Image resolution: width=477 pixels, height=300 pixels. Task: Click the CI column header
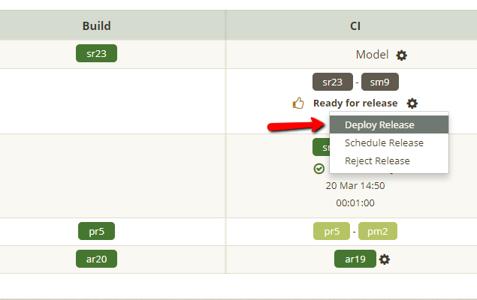coord(355,25)
